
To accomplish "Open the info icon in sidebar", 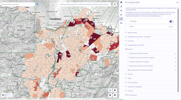I will pos(121,2).
